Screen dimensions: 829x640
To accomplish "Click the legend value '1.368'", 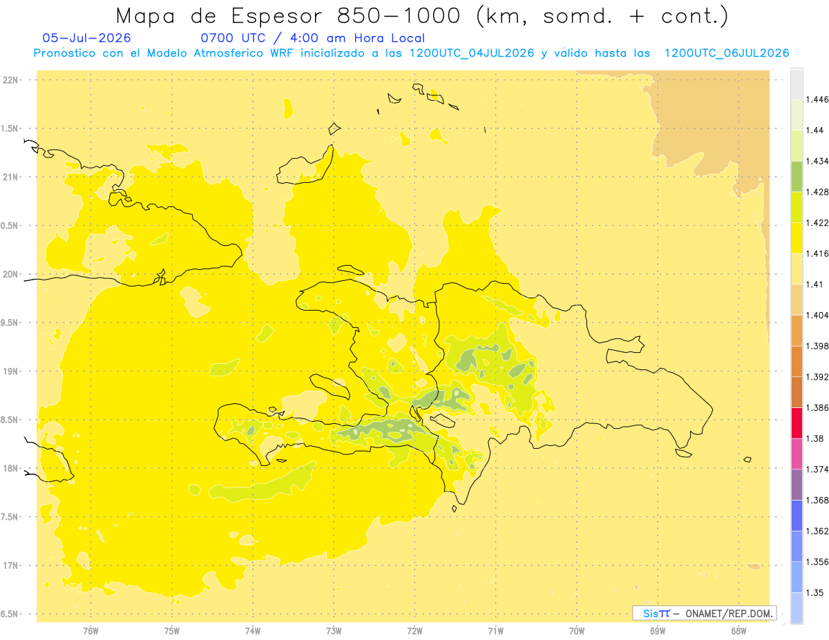I will pos(817,500).
